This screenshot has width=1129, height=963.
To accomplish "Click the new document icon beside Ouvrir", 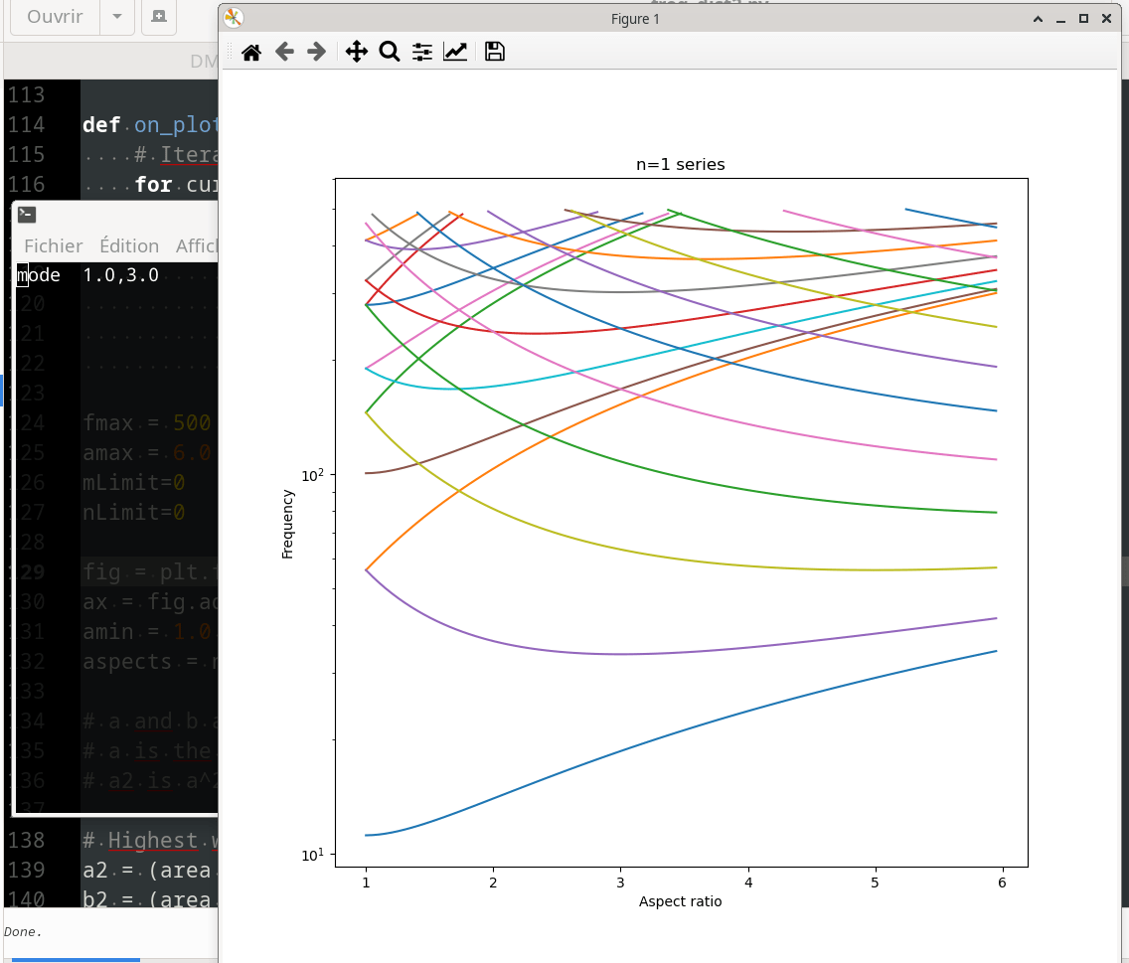I will (159, 17).
